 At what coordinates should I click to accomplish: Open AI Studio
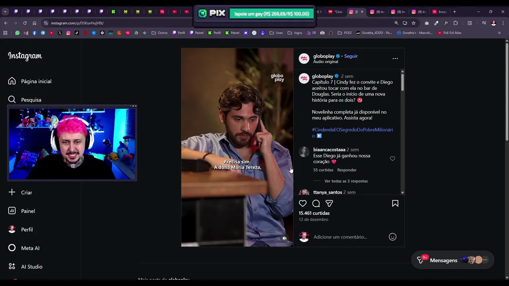(25, 267)
